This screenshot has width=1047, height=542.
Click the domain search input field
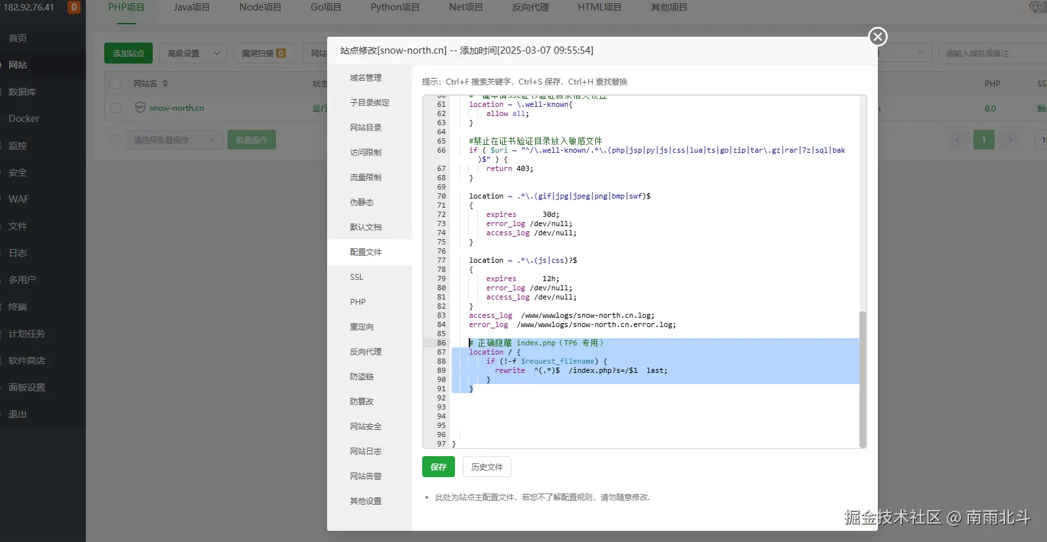coord(993,53)
